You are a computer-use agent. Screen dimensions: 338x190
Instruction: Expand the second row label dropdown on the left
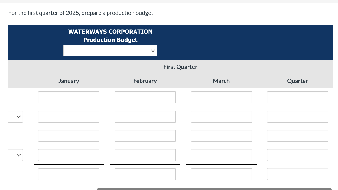click(15, 155)
